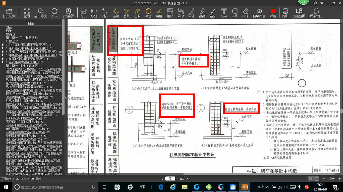This screenshot has width=343, height=192.
Task: Pick the 半径 radius measurement tool
Action: coord(148,13)
